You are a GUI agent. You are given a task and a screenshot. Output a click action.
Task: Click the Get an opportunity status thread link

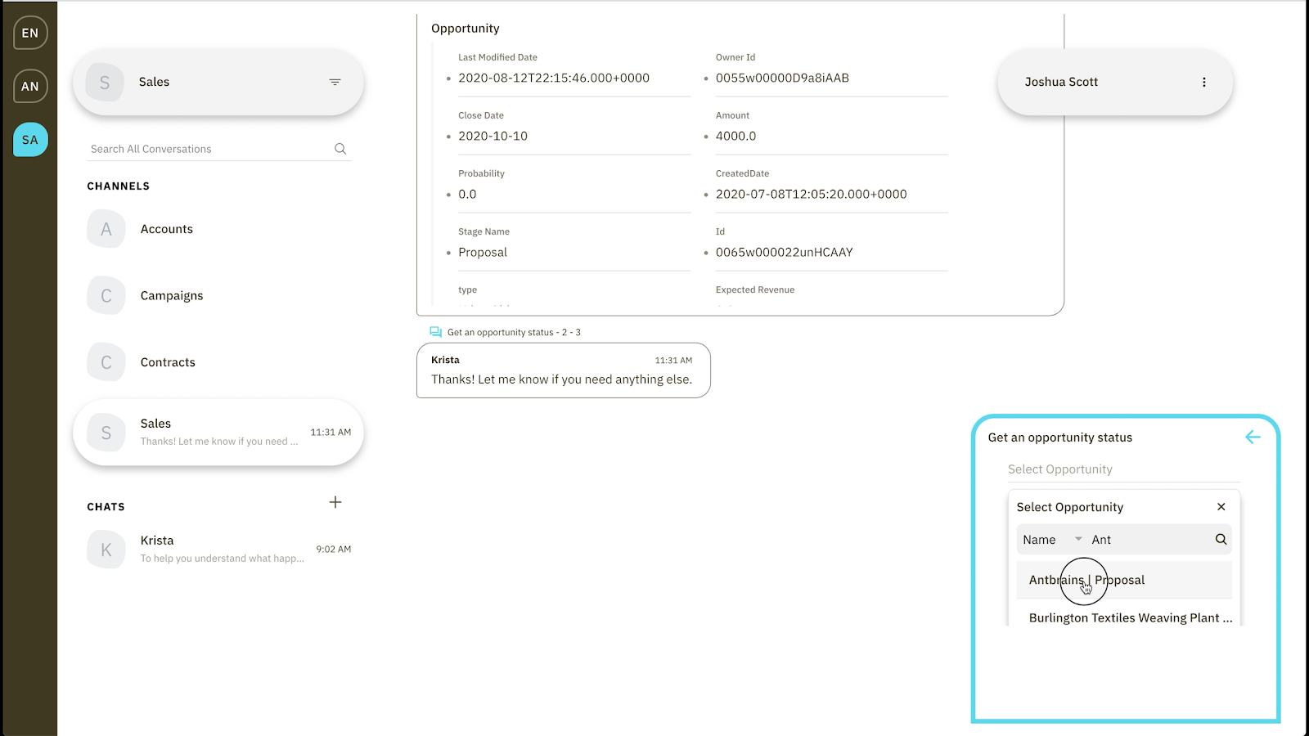[x=513, y=332]
